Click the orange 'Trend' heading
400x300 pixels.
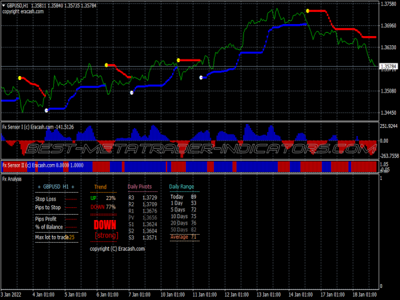click(x=100, y=187)
